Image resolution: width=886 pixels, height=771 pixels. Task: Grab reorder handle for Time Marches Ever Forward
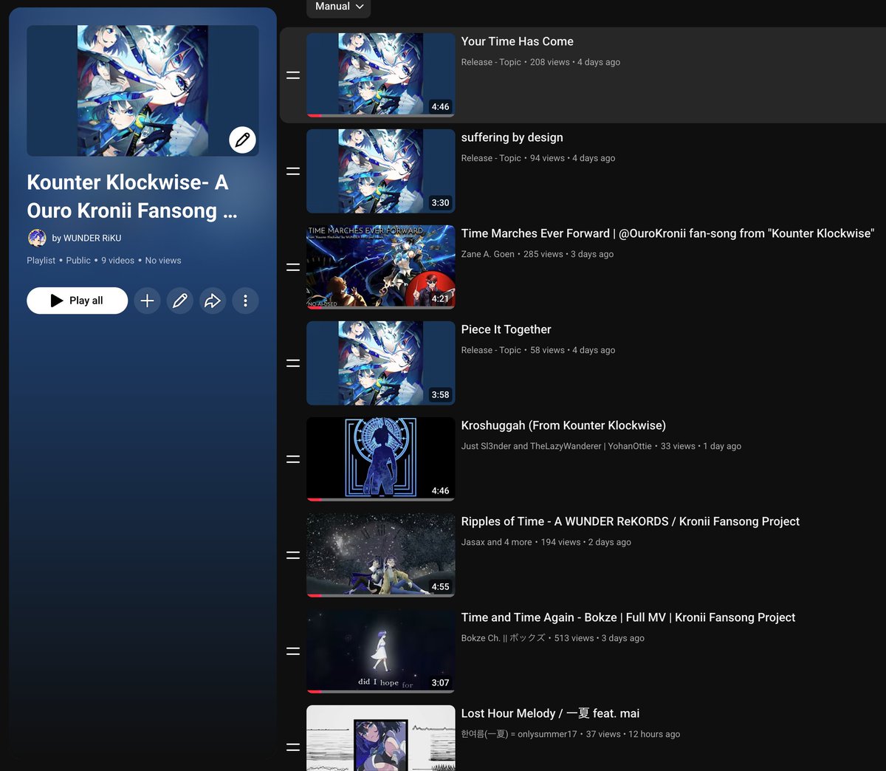pos(293,267)
